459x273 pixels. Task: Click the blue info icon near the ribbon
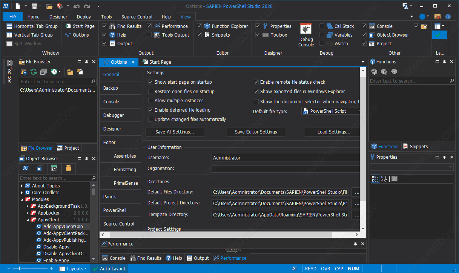(x=448, y=17)
